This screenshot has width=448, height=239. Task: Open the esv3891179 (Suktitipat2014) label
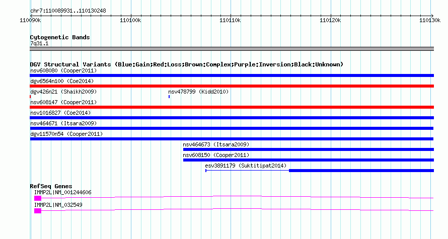click(x=246, y=166)
